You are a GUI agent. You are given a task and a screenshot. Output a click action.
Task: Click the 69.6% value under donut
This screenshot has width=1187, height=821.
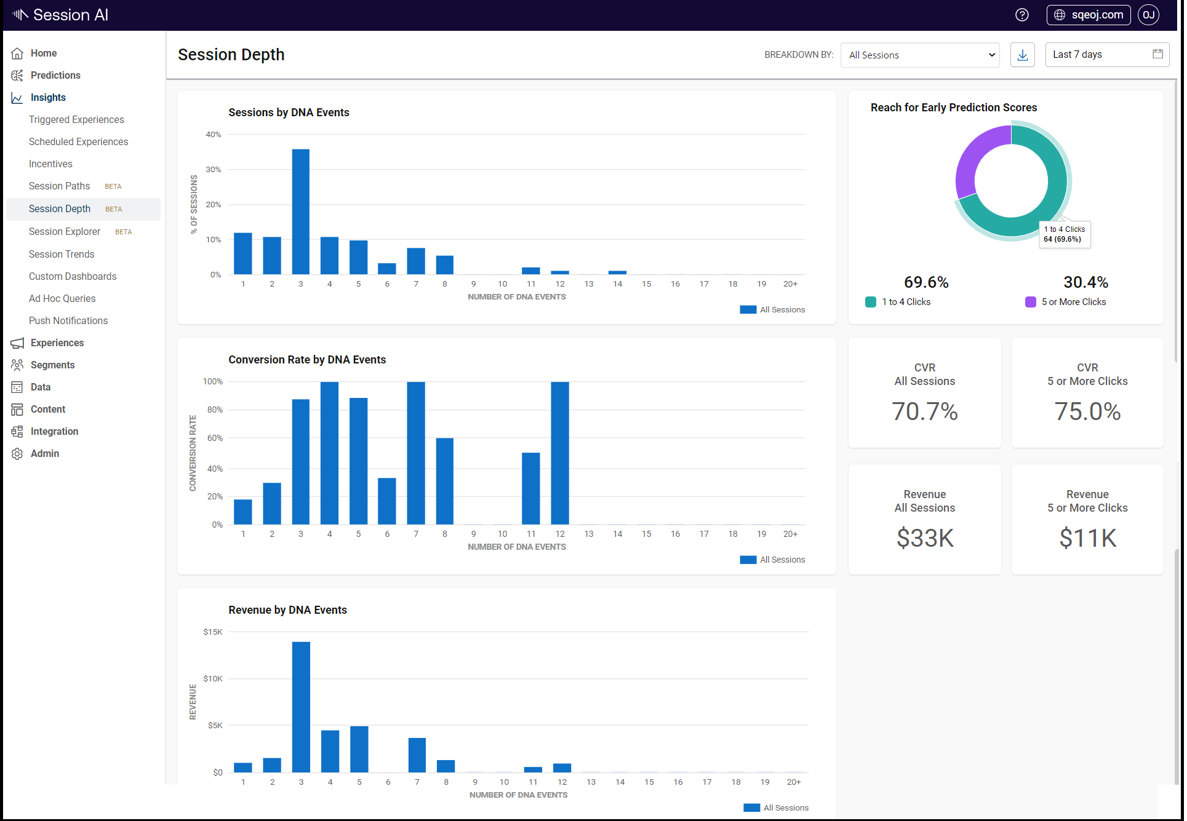926,282
